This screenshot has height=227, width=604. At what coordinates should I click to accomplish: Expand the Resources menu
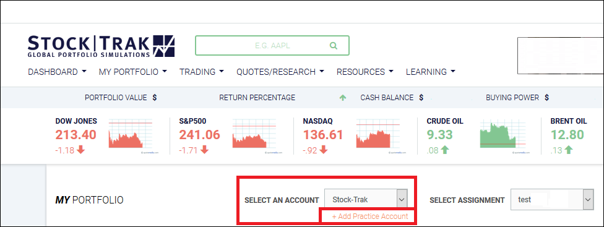click(x=365, y=72)
